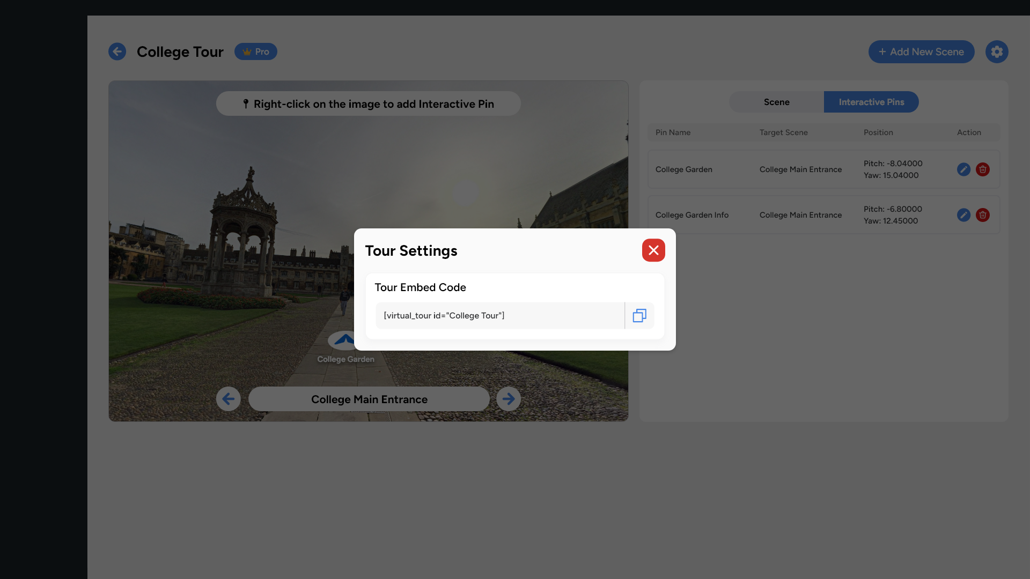
Task: Close the Tour Settings dialog
Action: tap(653, 250)
